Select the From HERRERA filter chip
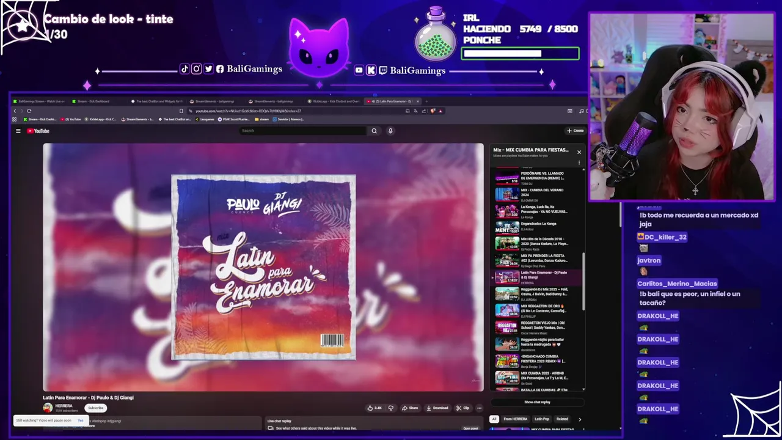 tap(515, 419)
